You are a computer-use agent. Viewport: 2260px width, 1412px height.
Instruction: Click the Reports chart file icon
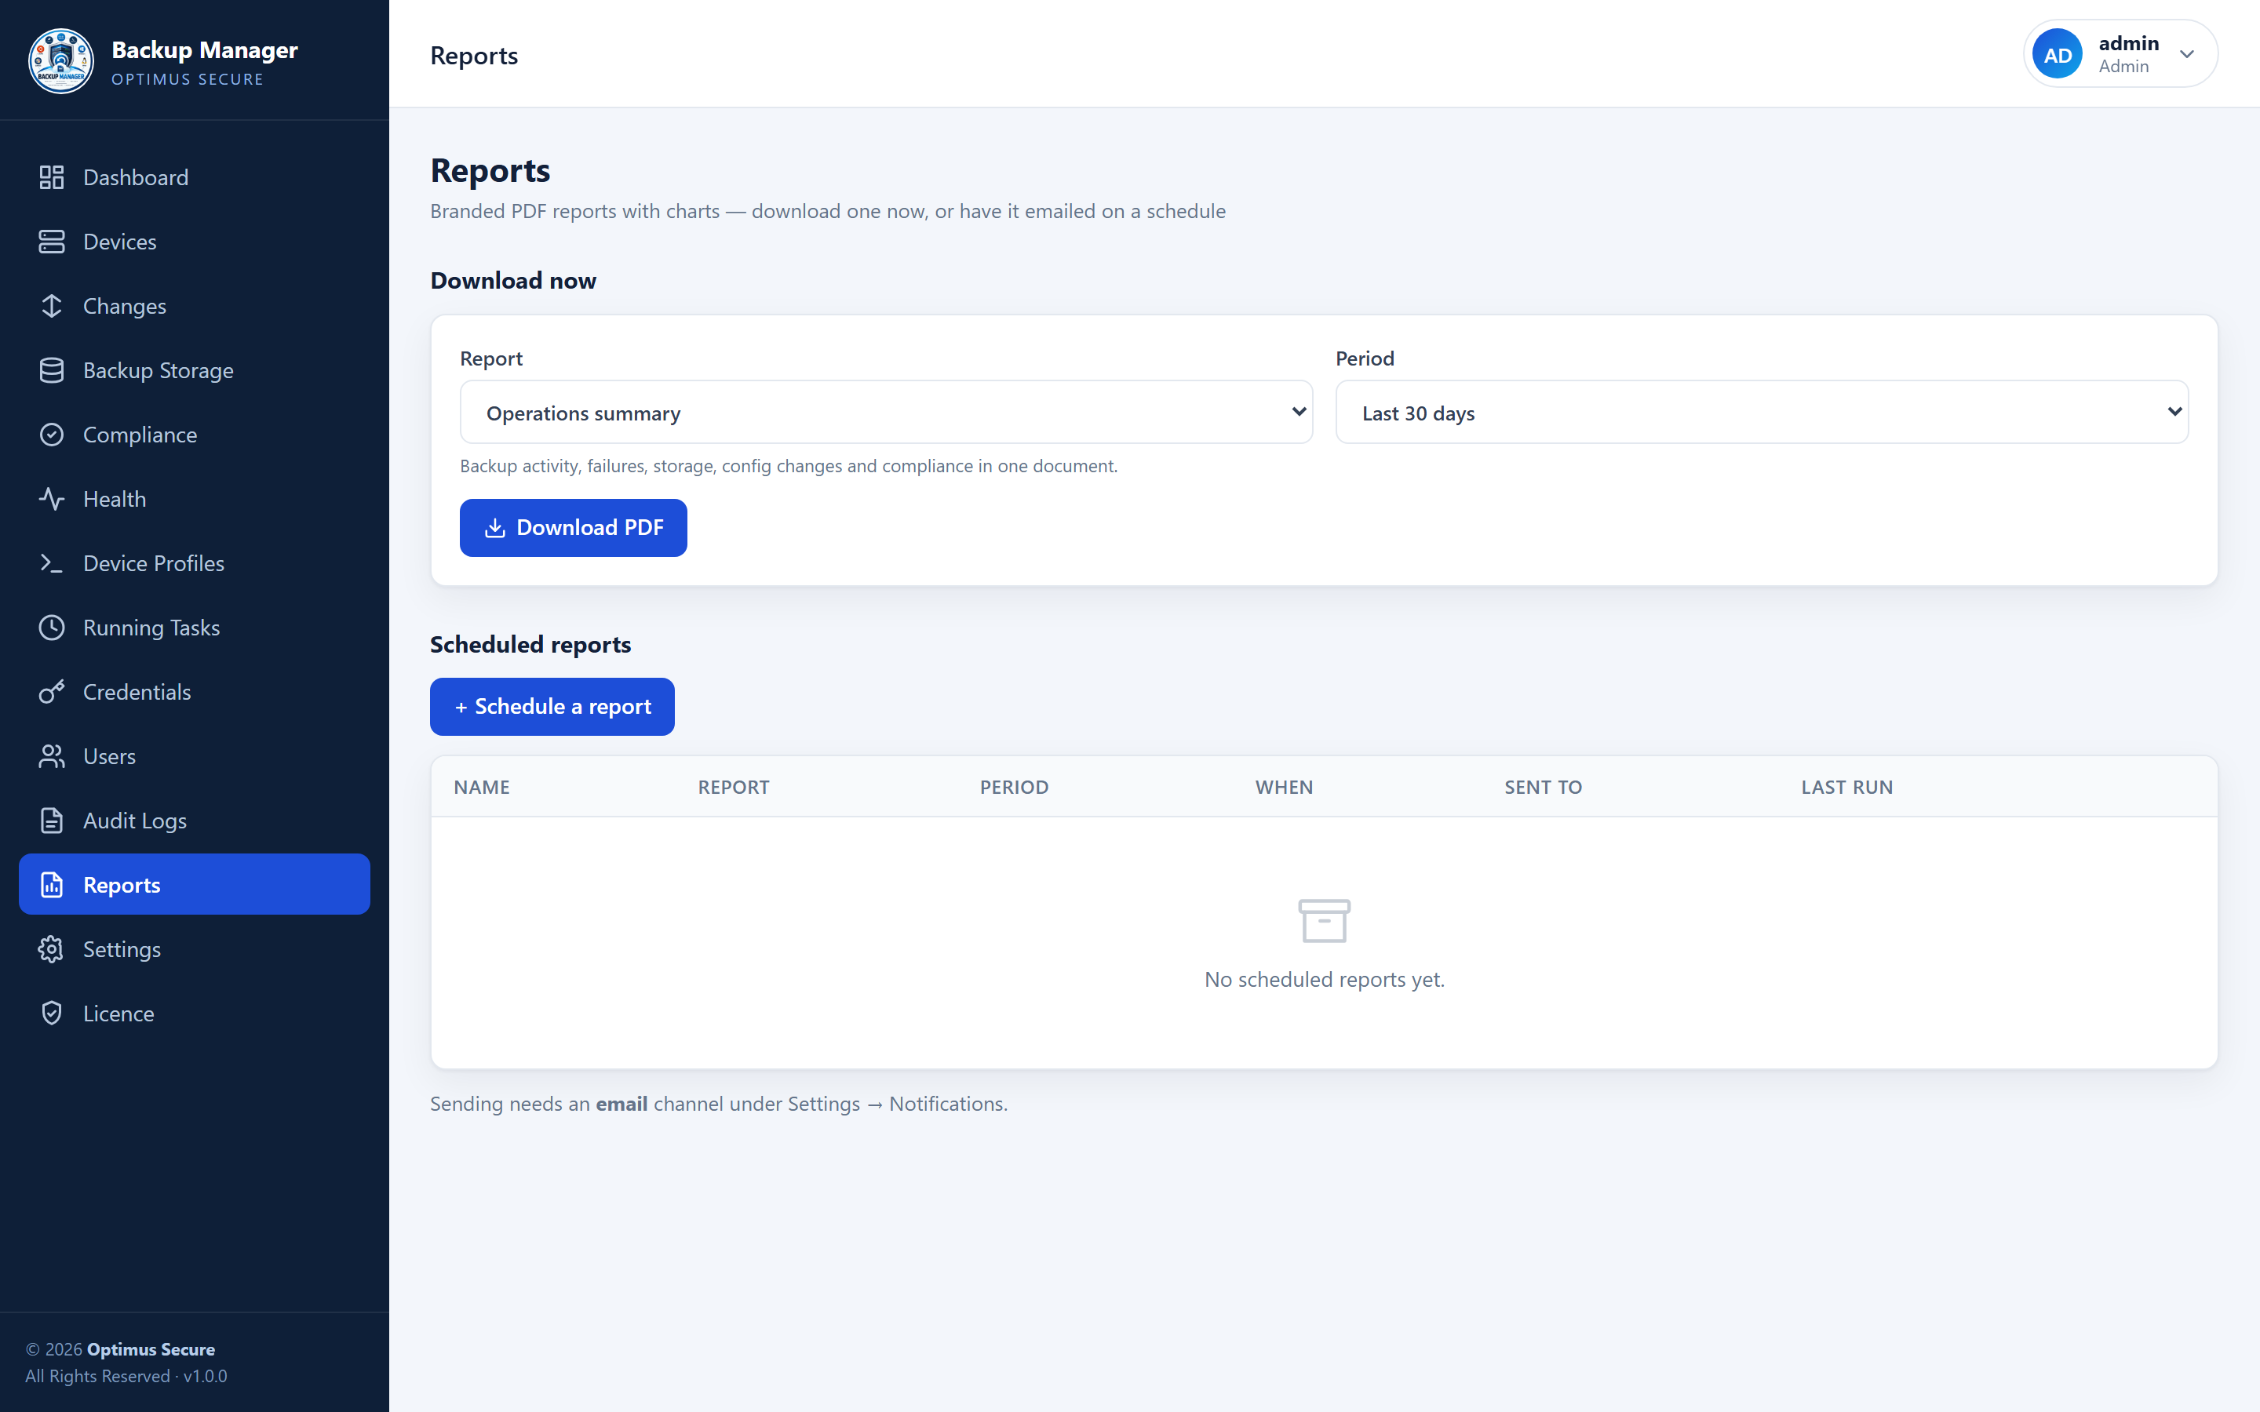pos(51,886)
